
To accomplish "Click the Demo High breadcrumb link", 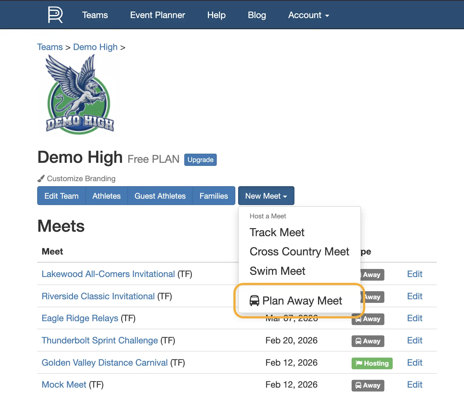I will 95,47.
